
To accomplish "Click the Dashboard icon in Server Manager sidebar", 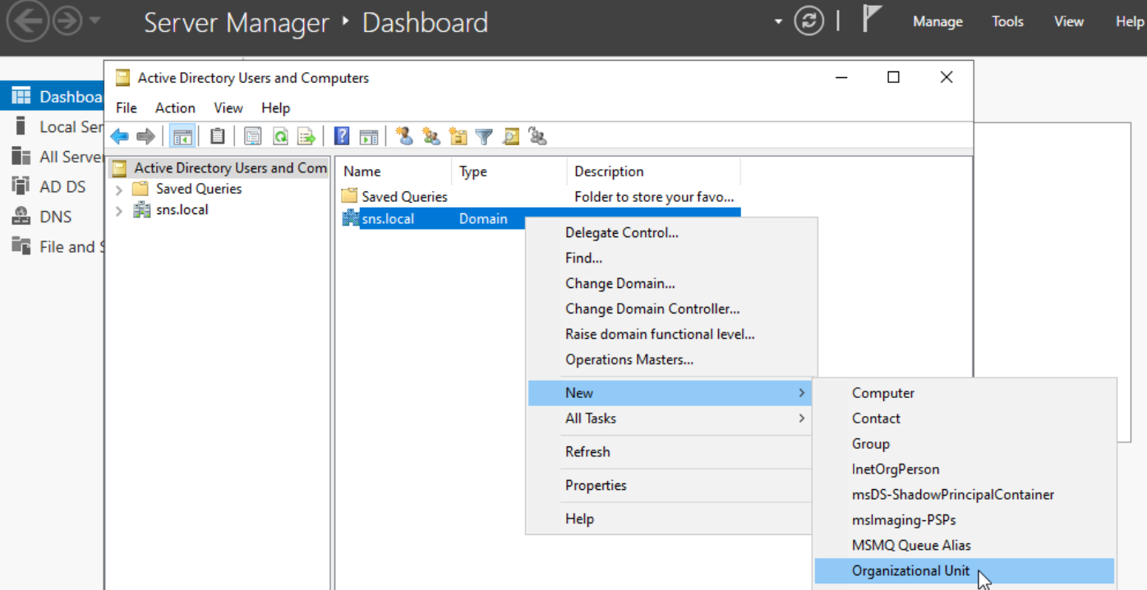I will click(x=21, y=96).
